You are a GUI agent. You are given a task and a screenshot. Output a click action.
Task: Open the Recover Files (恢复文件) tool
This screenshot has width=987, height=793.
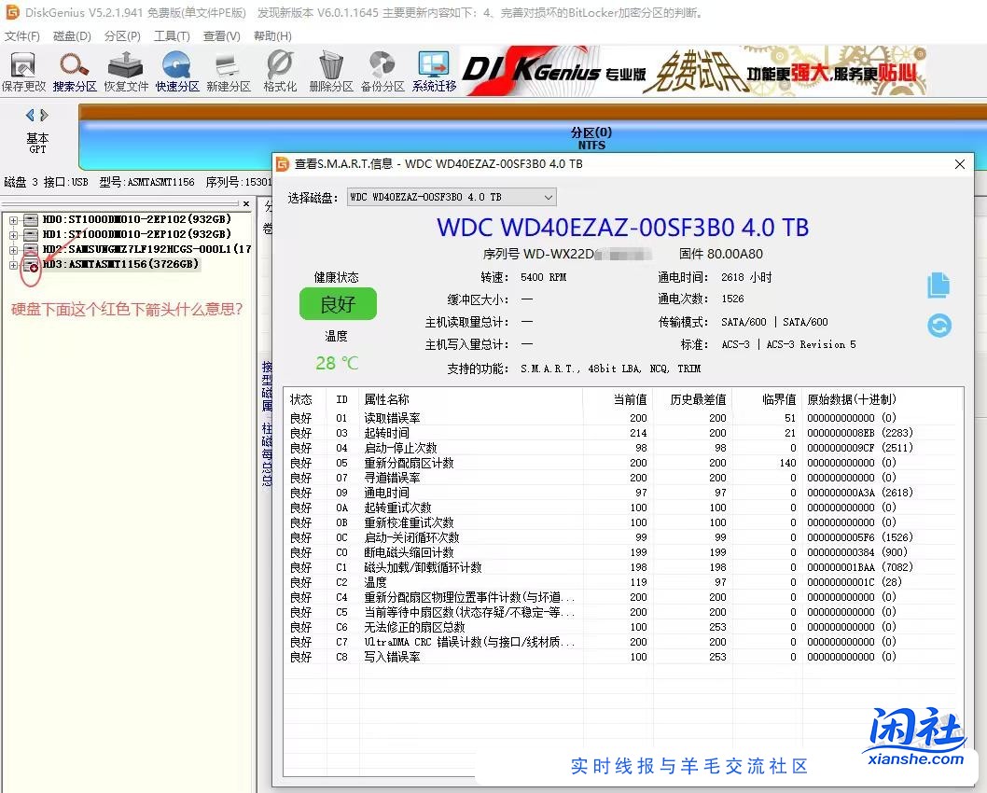pyautogui.click(x=126, y=71)
